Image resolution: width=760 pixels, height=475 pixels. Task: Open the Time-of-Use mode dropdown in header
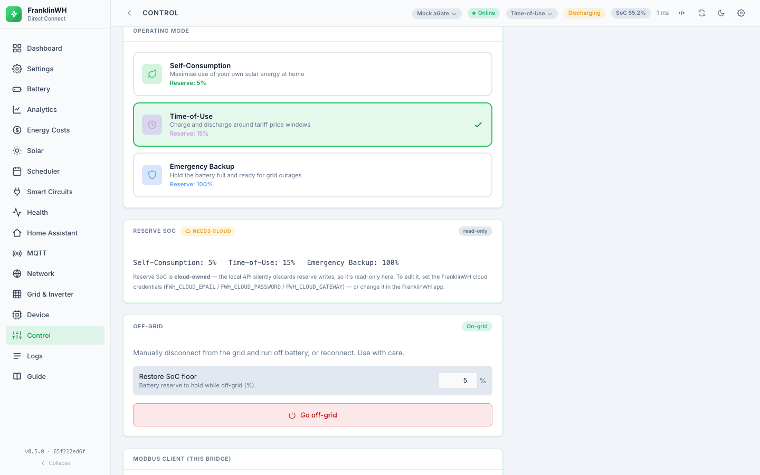coord(531,14)
